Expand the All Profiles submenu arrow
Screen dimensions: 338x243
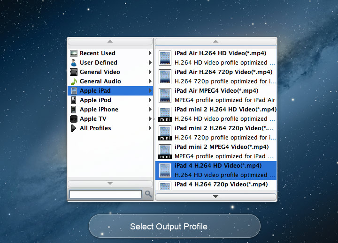pyautogui.click(x=150, y=128)
